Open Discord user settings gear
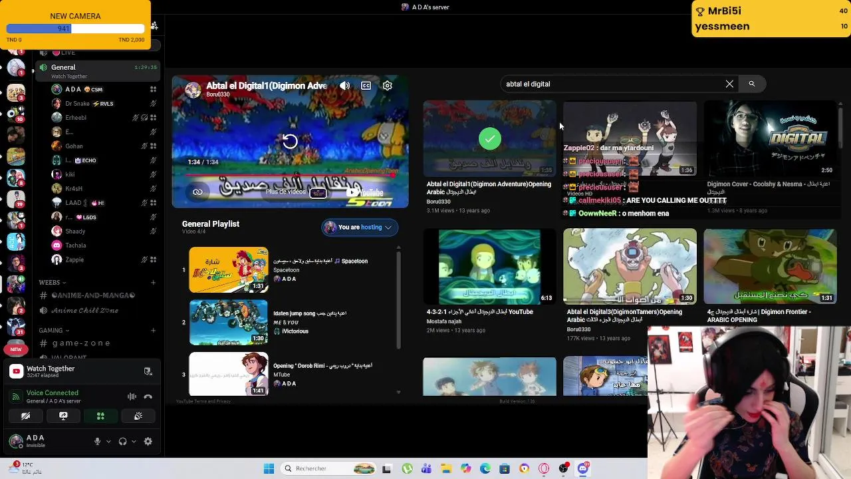Image resolution: width=851 pixels, height=479 pixels. point(148,441)
